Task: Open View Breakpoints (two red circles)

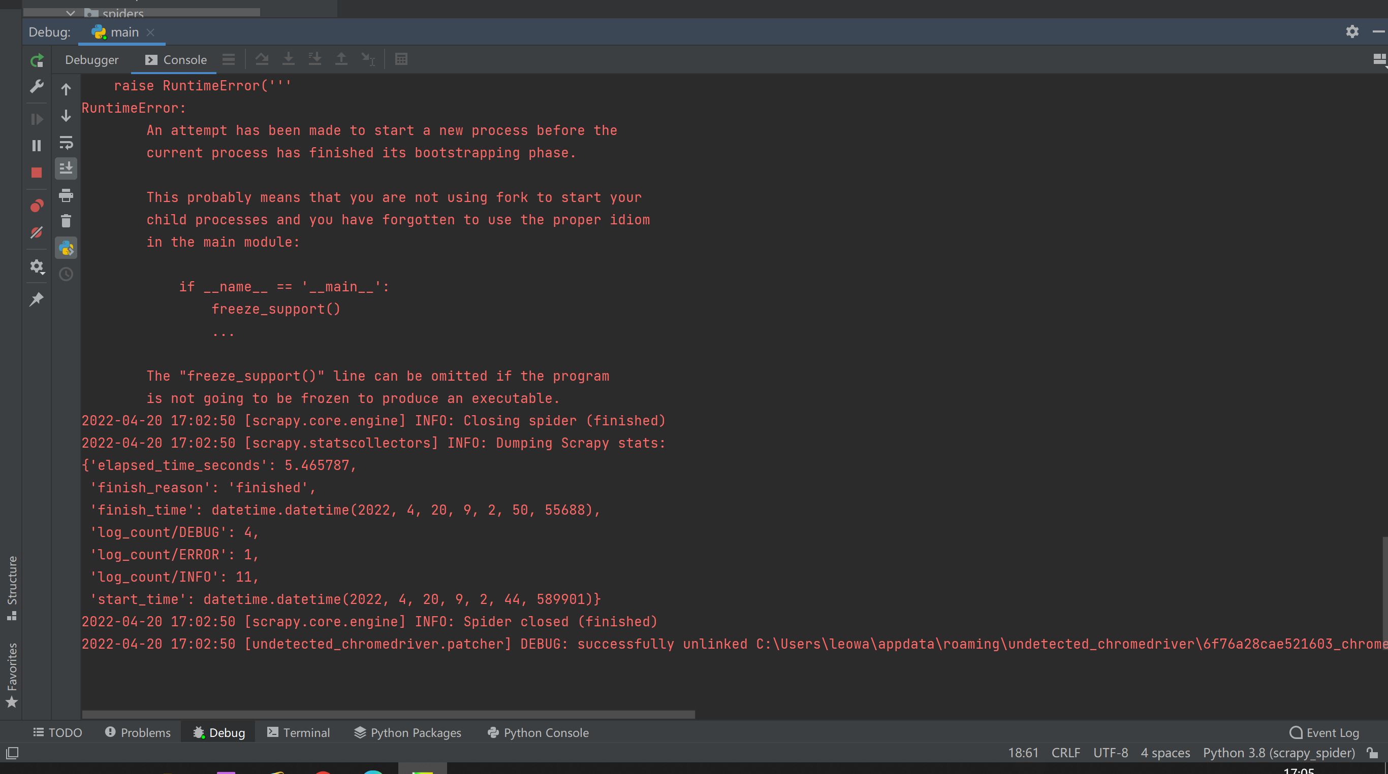Action: click(37, 206)
